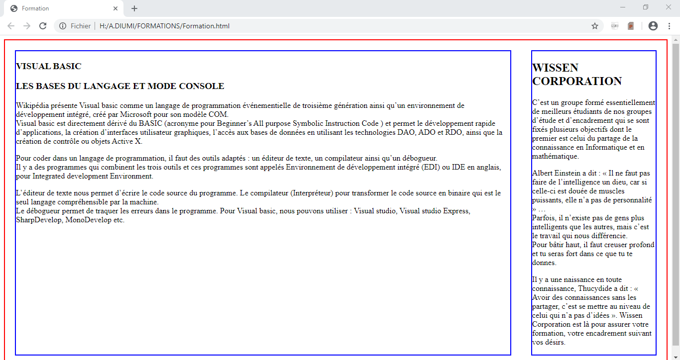This screenshot has height=360, width=680.
Task: Close the Formation tab
Action: point(115,8)
